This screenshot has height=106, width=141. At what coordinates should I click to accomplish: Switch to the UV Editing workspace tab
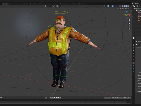(25, 4)
